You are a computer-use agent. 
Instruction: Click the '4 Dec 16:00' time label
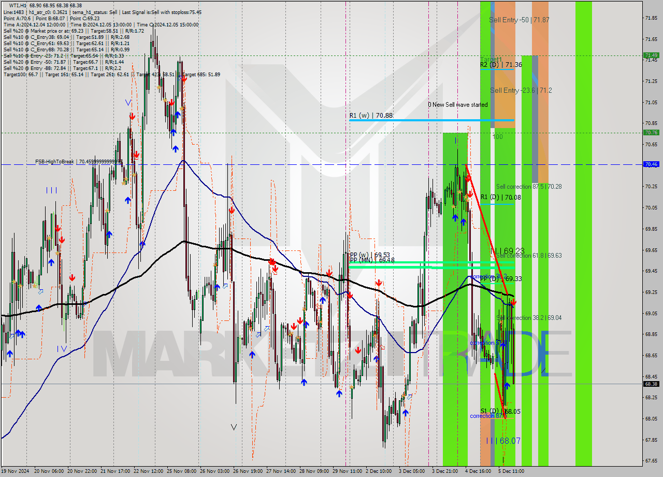(x=478, y=471)
